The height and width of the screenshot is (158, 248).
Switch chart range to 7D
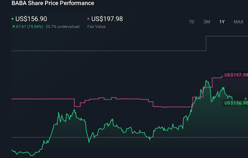pyautogui.click(x=191, y=22)
